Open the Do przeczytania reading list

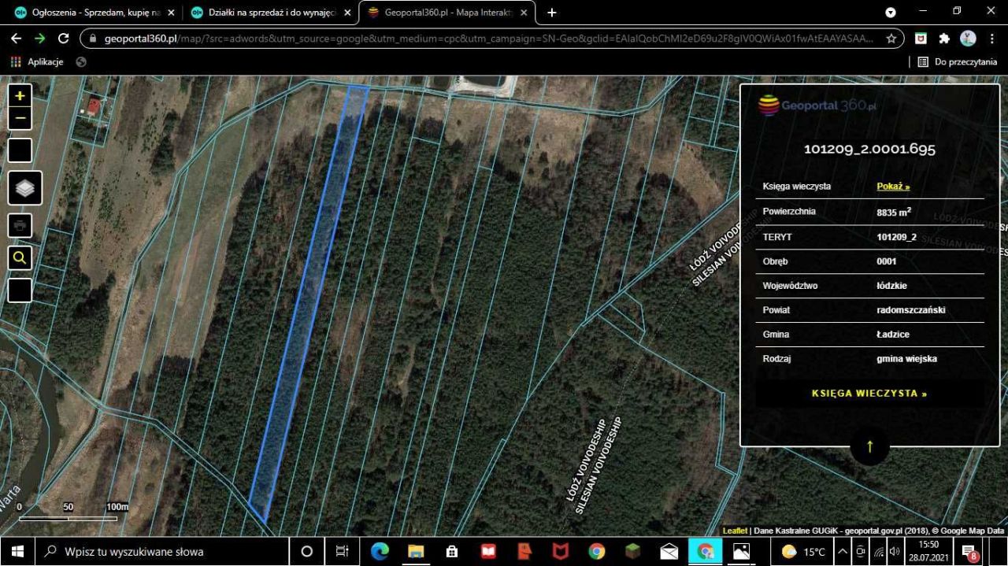[958, 61]
